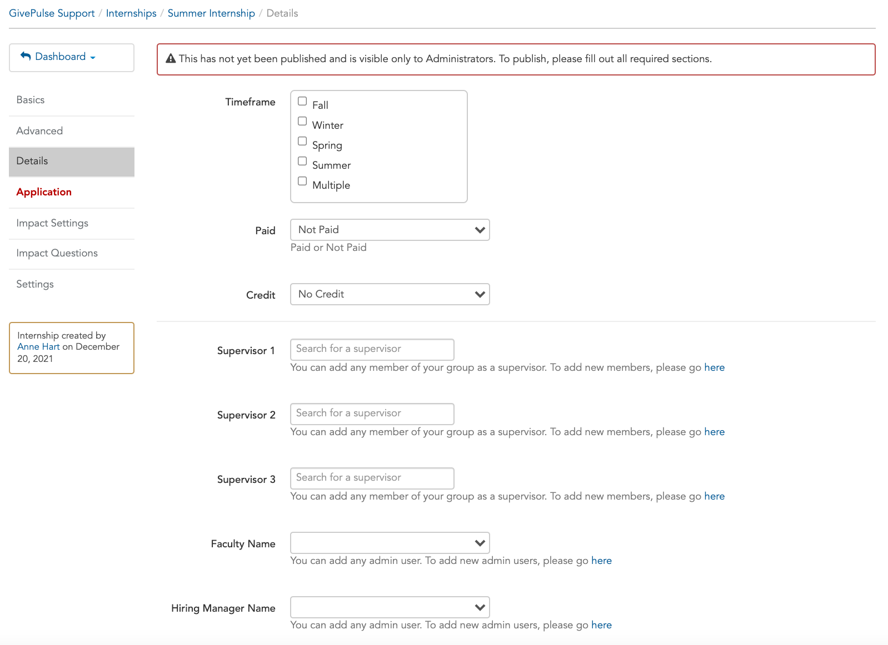Open the Dashboard dropdown caret
The width and height of the screenshot is (888, 645).
[93, 57]
